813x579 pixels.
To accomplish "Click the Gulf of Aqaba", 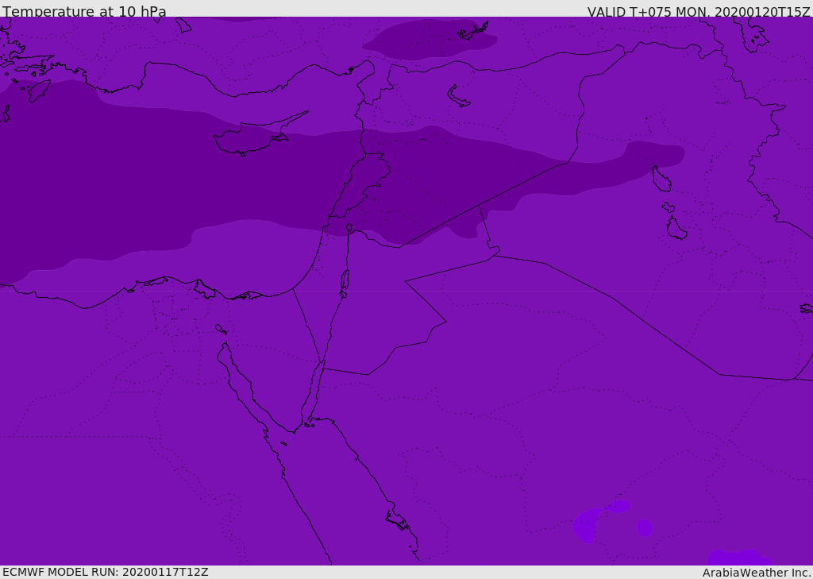I will 314,391.
